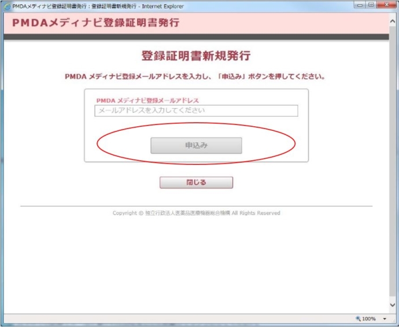Click the scroll up arrow of page scrollbar

pos(393,22)
